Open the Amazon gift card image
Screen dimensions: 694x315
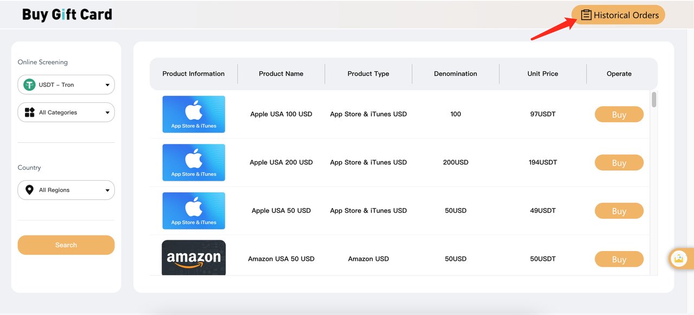(194, 258)
